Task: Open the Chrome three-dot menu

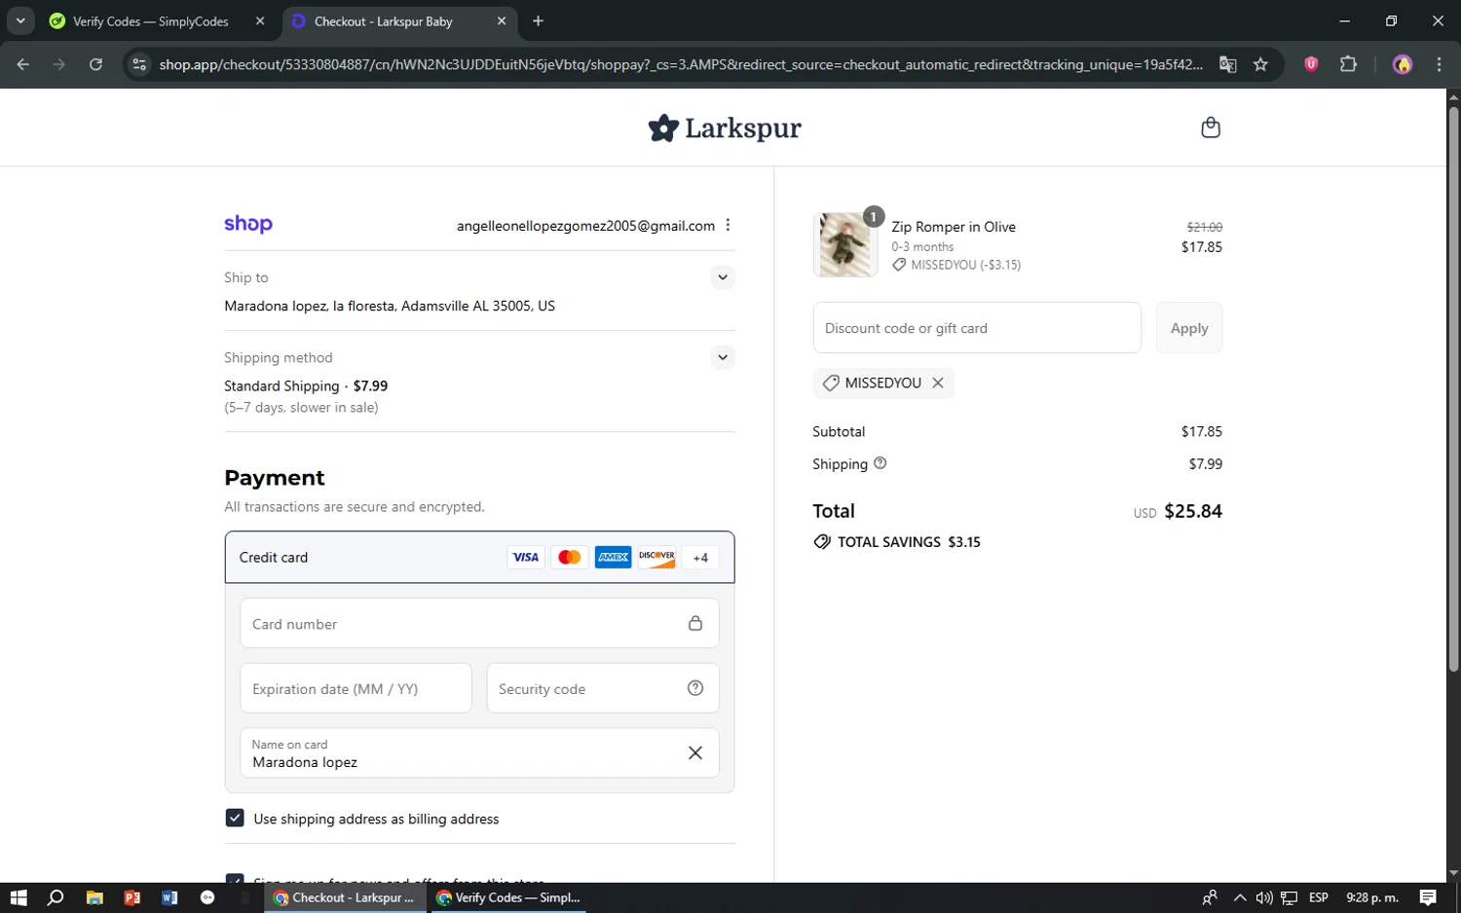Action: (1439, 64)
